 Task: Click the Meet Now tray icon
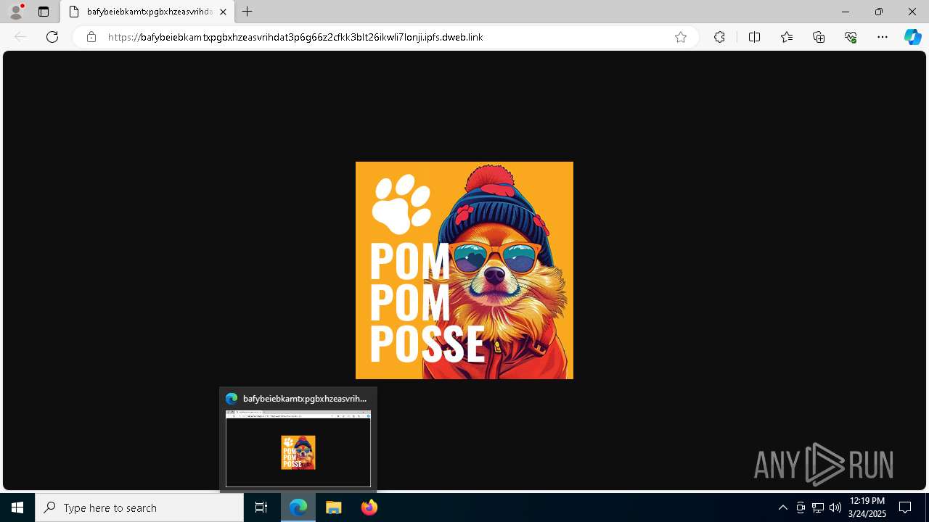click(x=801, y=507)
